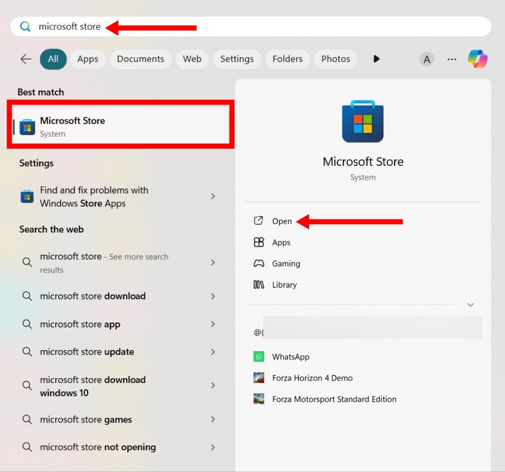Launch Copilot from the colorful icon
Screen dimensions: 505x472
(x=477, y=59)
